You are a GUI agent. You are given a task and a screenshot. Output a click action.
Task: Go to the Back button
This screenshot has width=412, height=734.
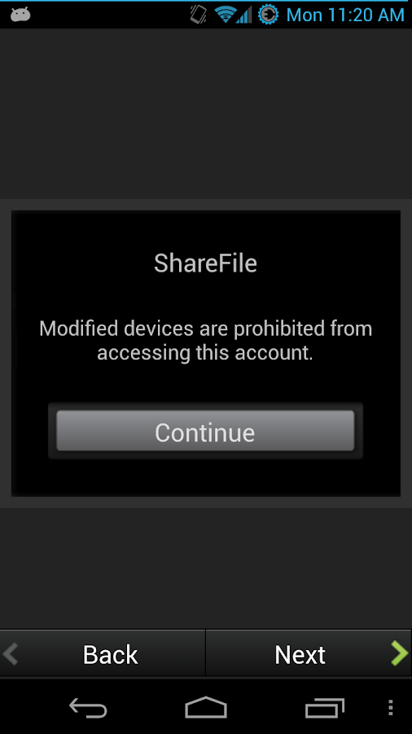[x=103, y=653]
